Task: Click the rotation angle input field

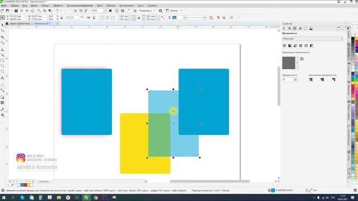Action: [74, 17]
